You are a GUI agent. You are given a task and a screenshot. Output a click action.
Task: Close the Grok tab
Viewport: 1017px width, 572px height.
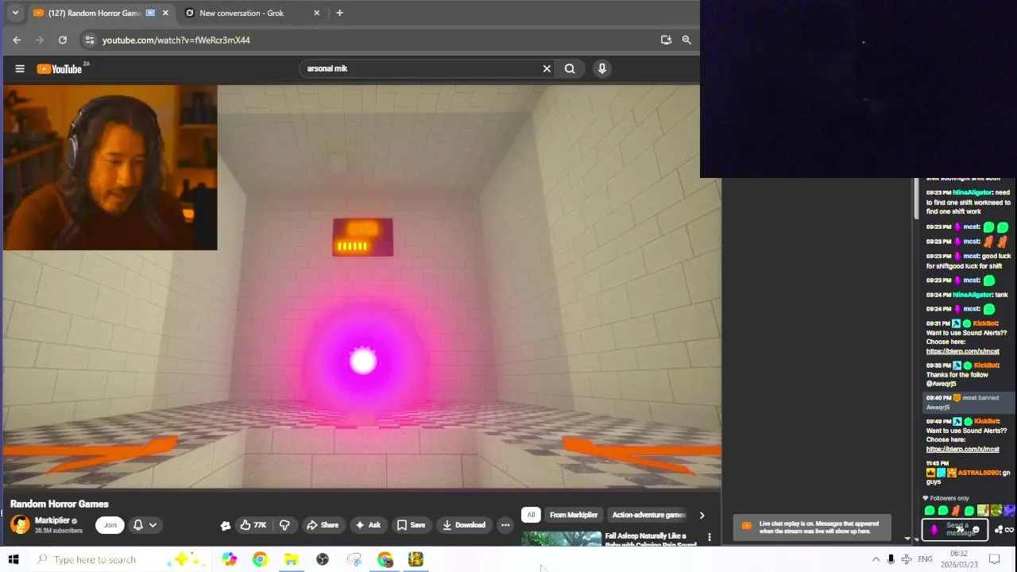[x=317, y=13]
